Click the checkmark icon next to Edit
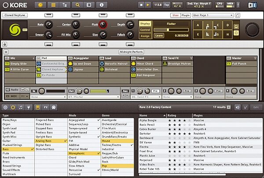 [246, 107]
